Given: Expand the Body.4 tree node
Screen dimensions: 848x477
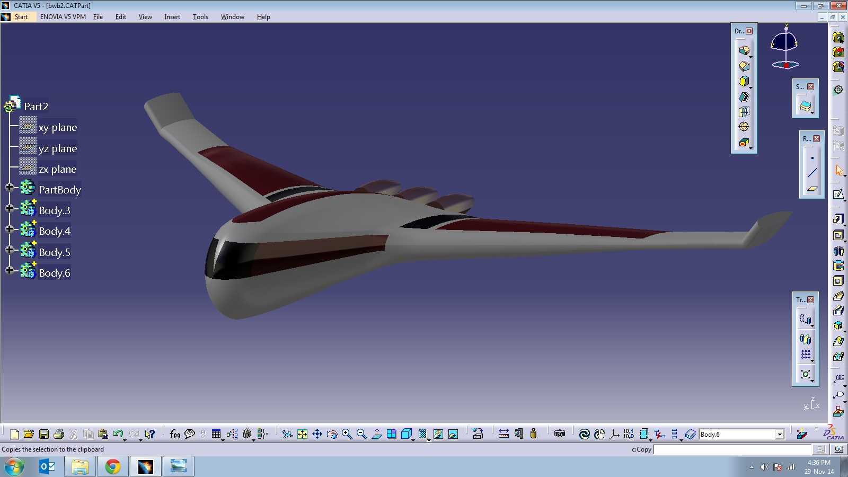Looking at the screenshot, I should coord(9,229).
